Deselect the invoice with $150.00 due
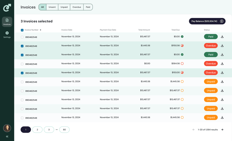Image resolution: width=232 pixels, height=141 pixels. coord(22,73)
